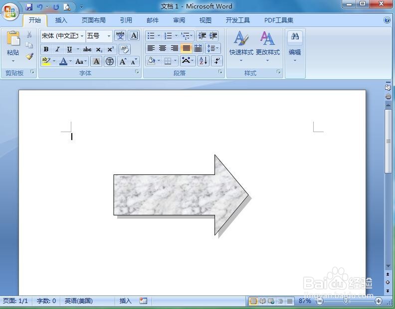
Task: Open Word help question mark
Action: click(387, 20)
